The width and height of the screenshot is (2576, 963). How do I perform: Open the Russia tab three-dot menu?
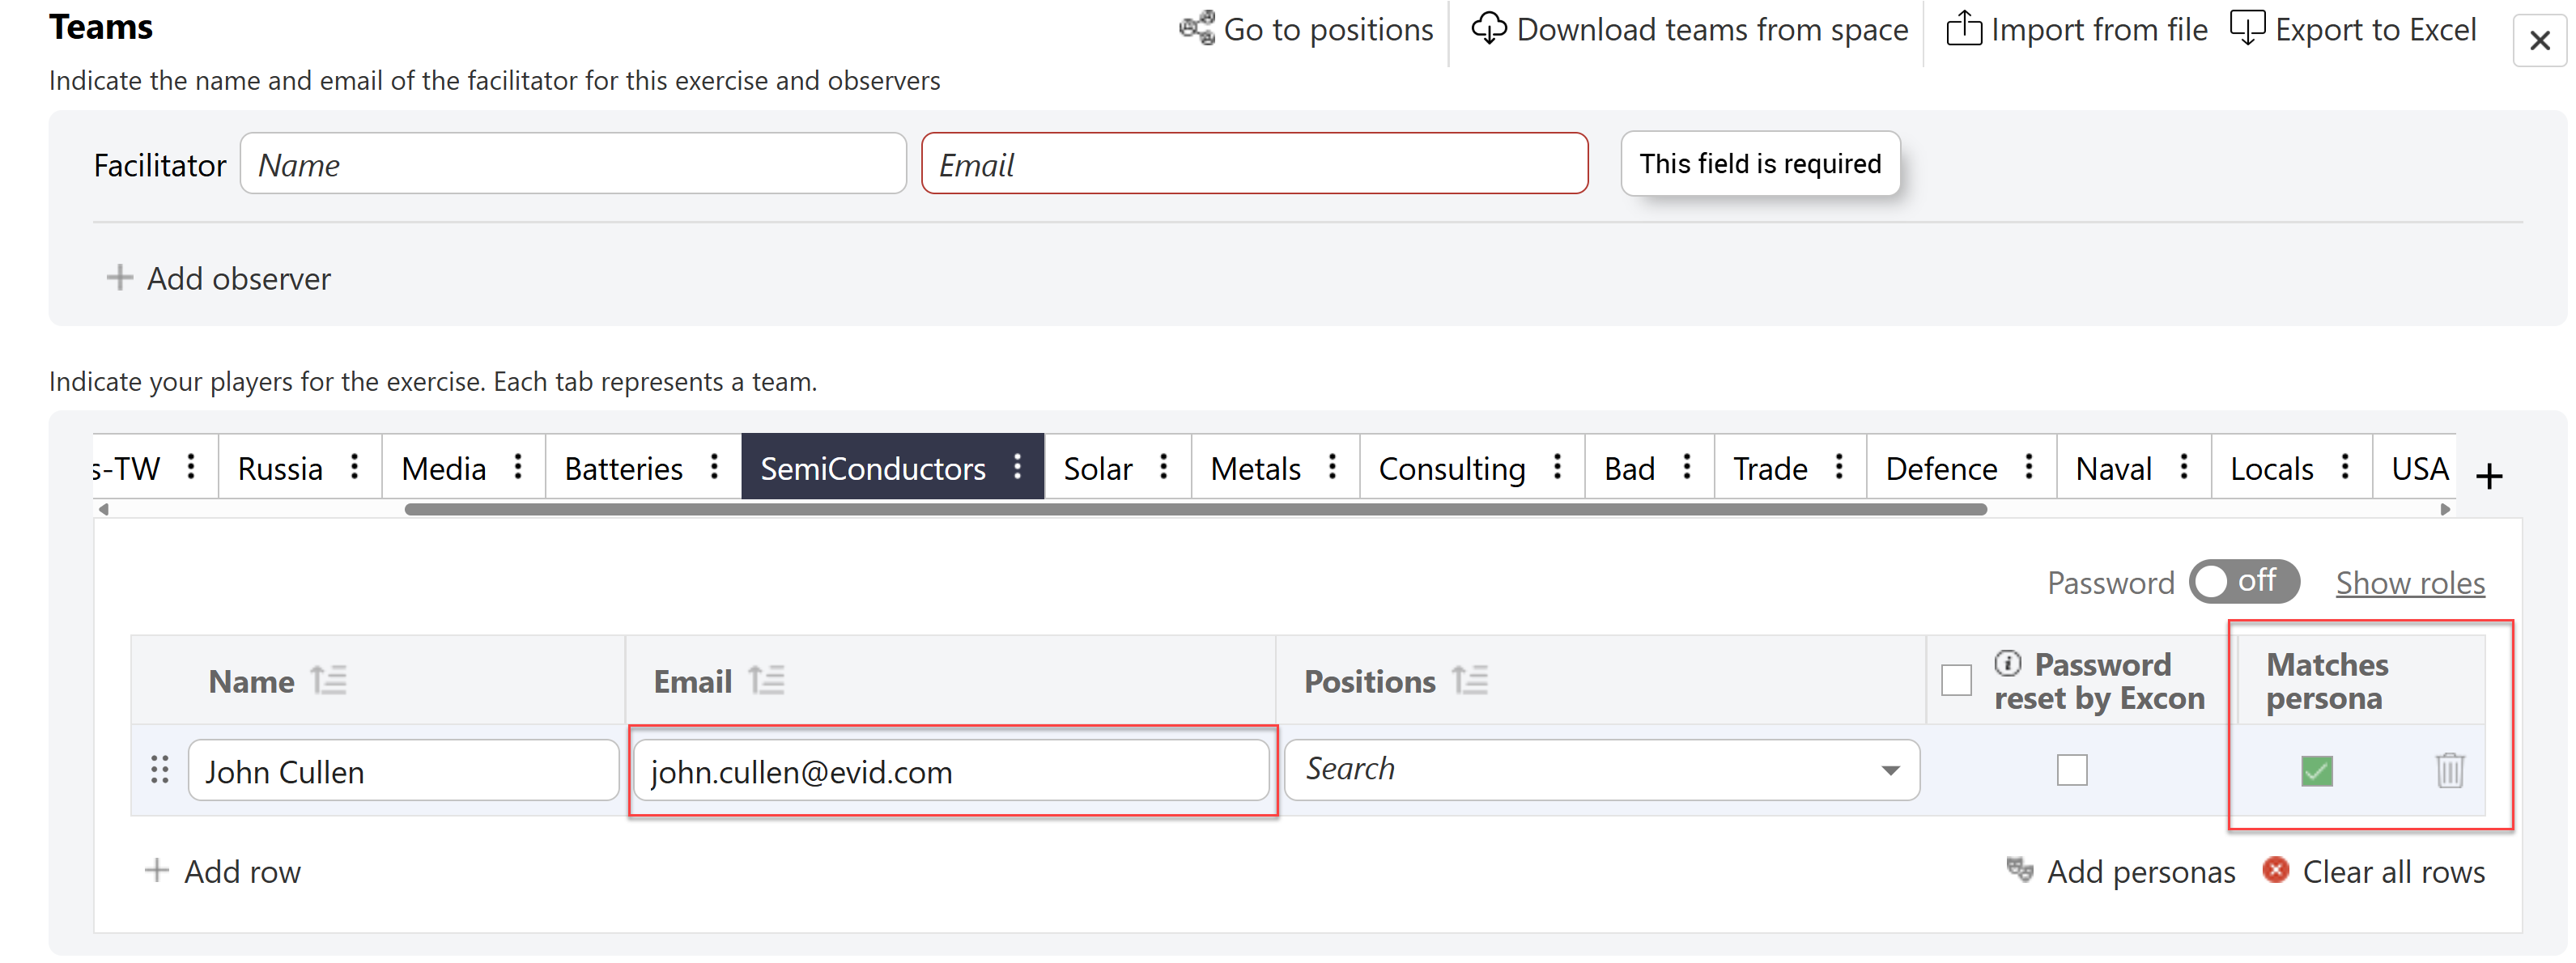[x=354, y=467]
